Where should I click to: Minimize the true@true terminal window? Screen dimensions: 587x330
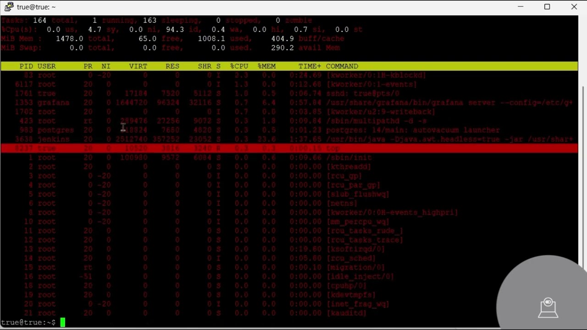pyautogui.click(x=521, y=7)
